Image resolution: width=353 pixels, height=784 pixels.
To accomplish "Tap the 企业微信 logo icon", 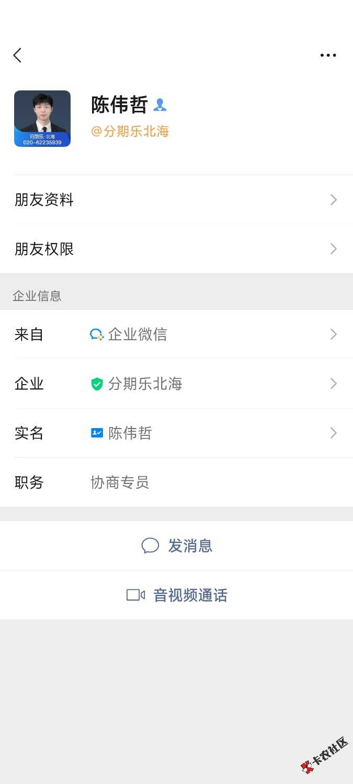I will (97, 335).
